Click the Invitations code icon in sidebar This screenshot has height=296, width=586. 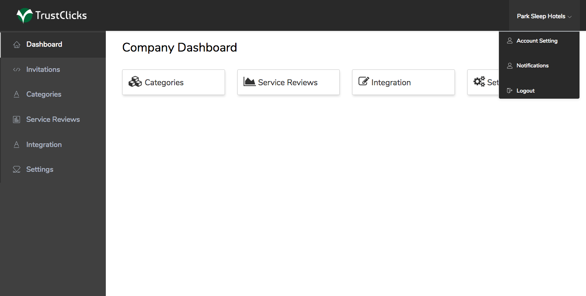coord(17,69)
